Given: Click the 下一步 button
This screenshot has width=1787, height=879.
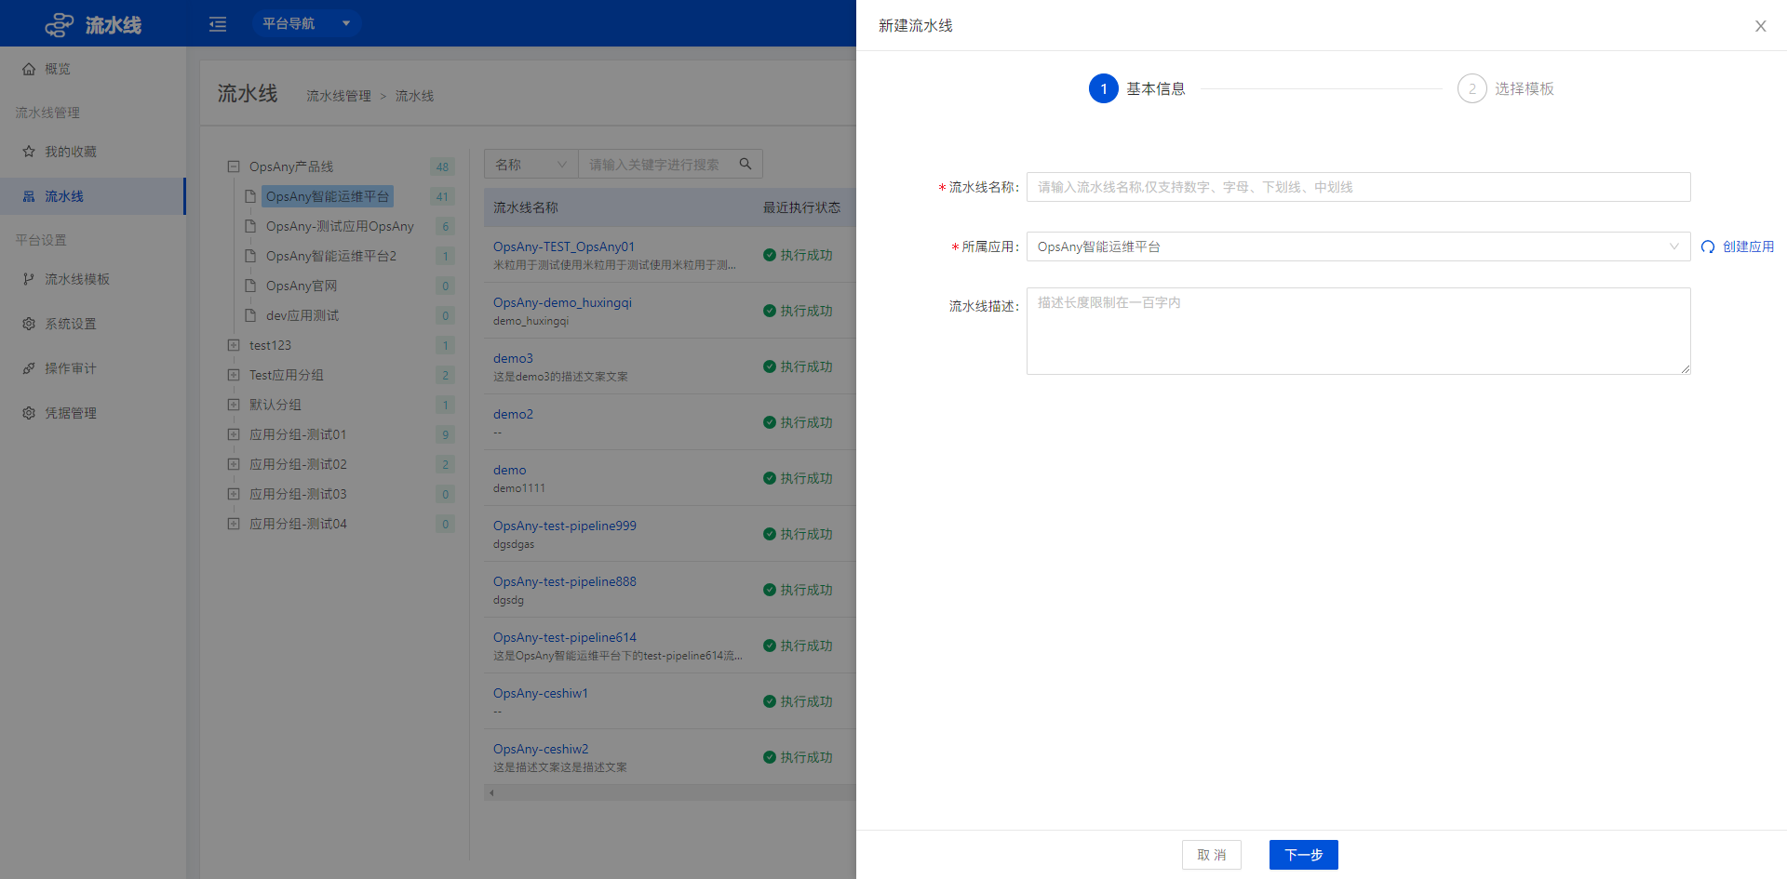Looking at the screenshot, I should point(1304,855).
